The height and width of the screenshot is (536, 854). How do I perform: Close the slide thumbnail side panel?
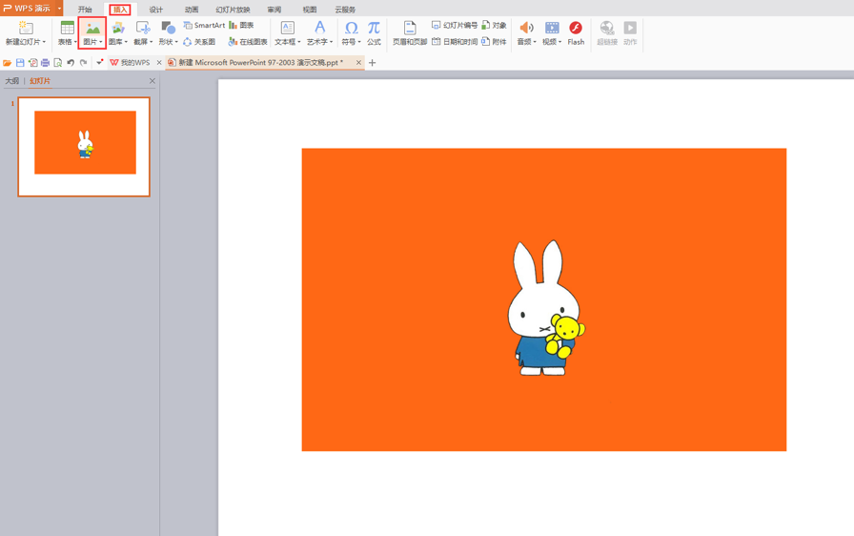coord(152,81)
